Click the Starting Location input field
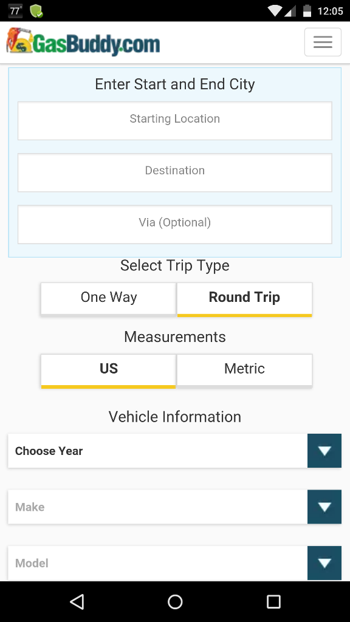The image size is (350, 622). (x=174, y=120)
